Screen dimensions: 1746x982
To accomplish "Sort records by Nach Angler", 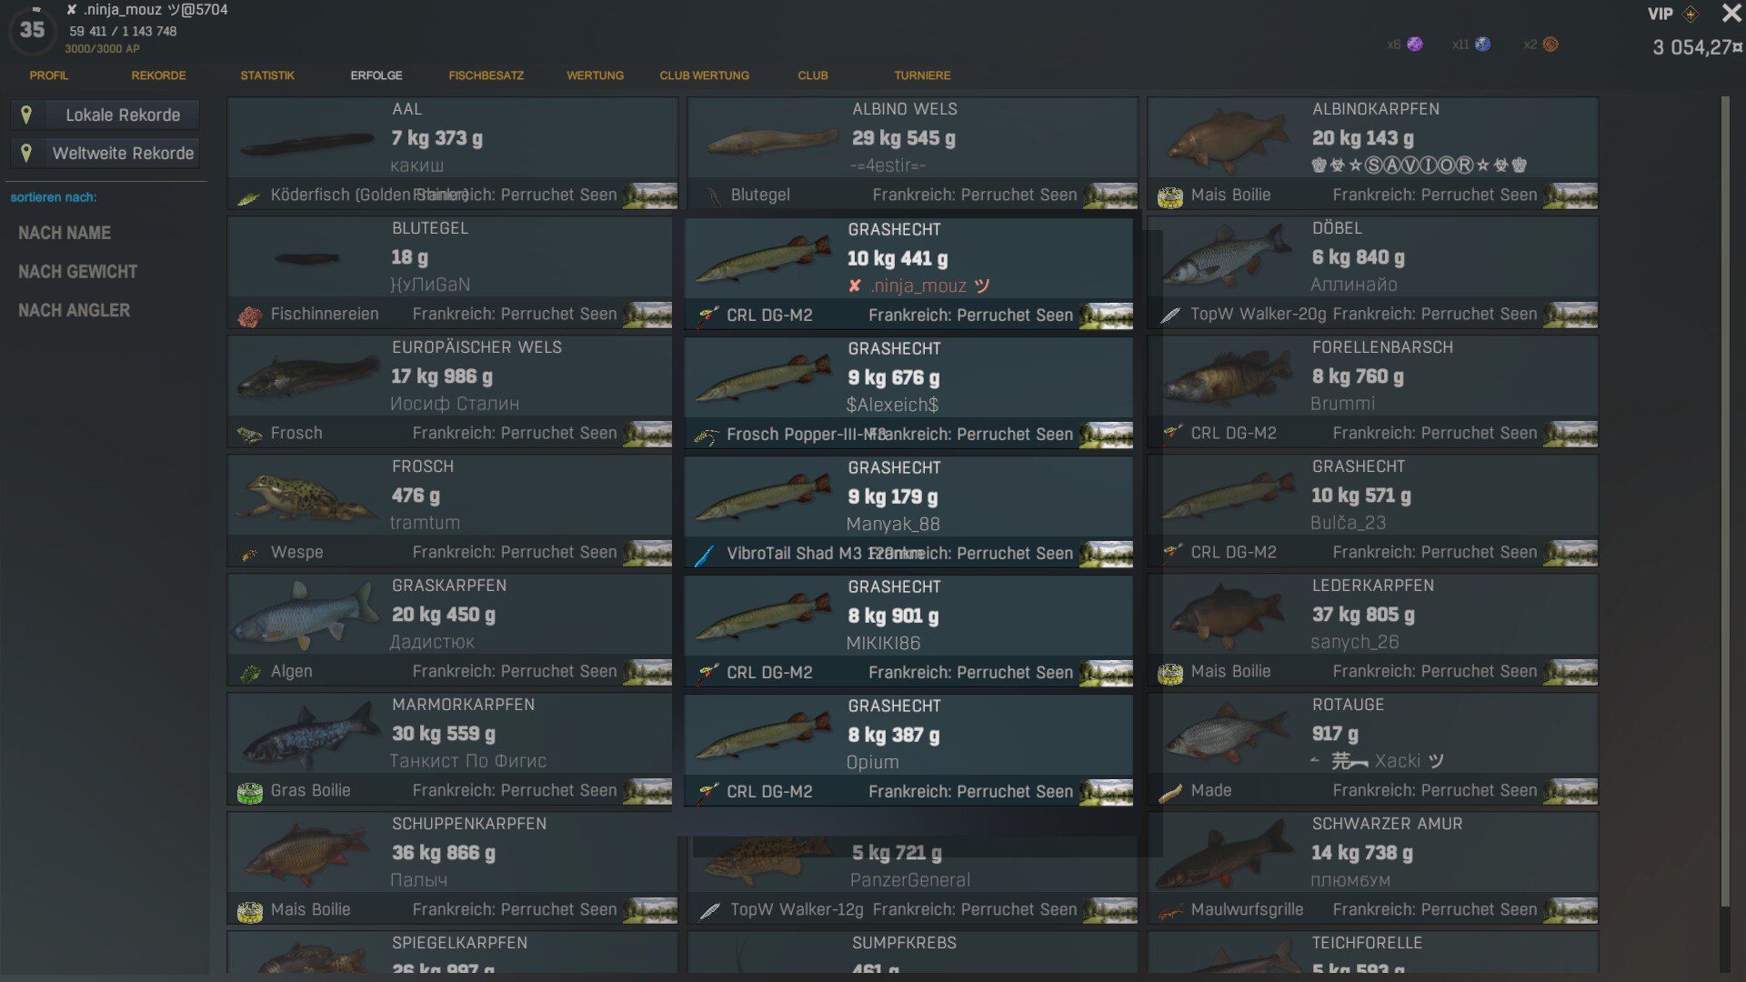I will (74, 311).
